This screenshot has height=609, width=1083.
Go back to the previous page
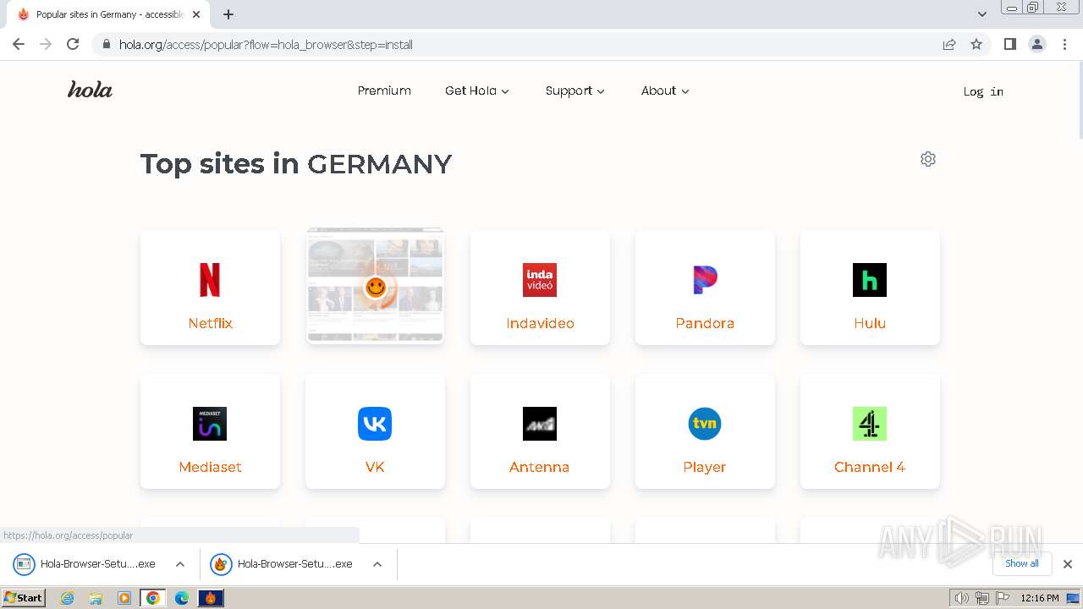(x=19, y=44)
